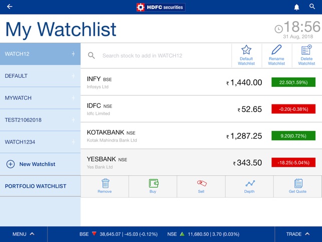Select the IDFC stock row
Screen dimensions: 322x242
[x=201, y=109]
